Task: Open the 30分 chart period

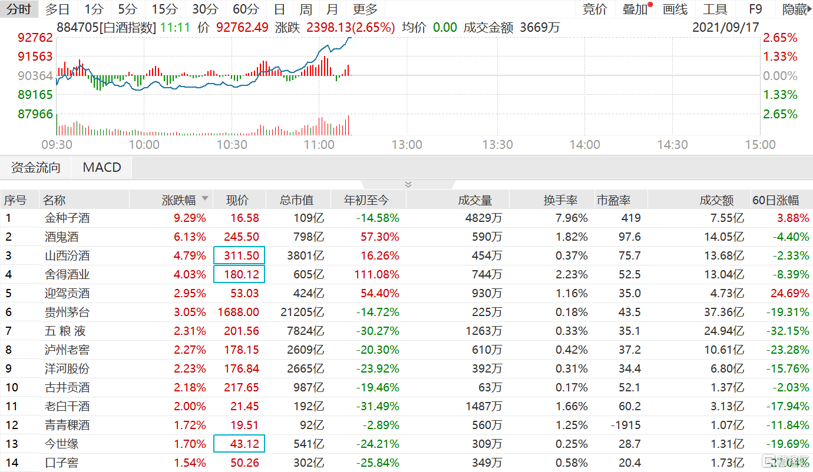Action: click(205, 9)
